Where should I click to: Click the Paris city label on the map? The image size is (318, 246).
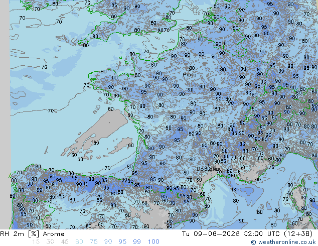click(x=190, y=75)
